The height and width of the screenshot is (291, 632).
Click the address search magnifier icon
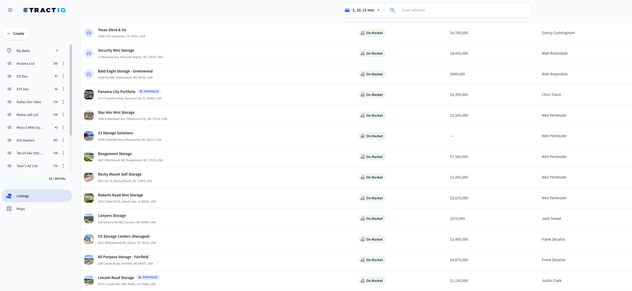392,10
